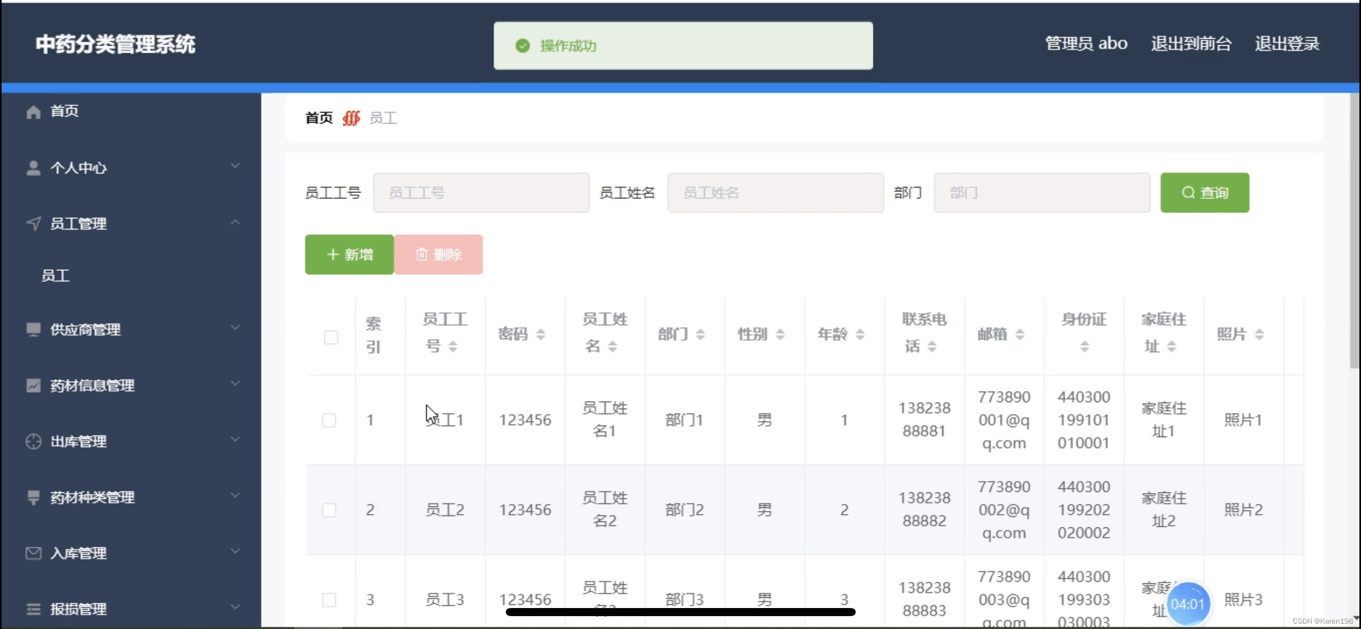
Task: Collapse the 员工管理 menu chevron
Action: [x=235, y=222]
